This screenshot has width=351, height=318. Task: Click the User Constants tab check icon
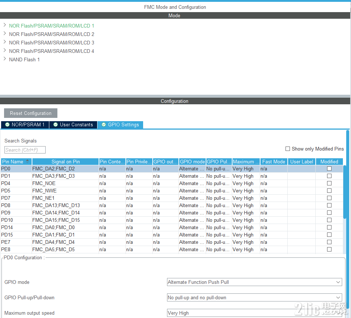coord(56,125)
